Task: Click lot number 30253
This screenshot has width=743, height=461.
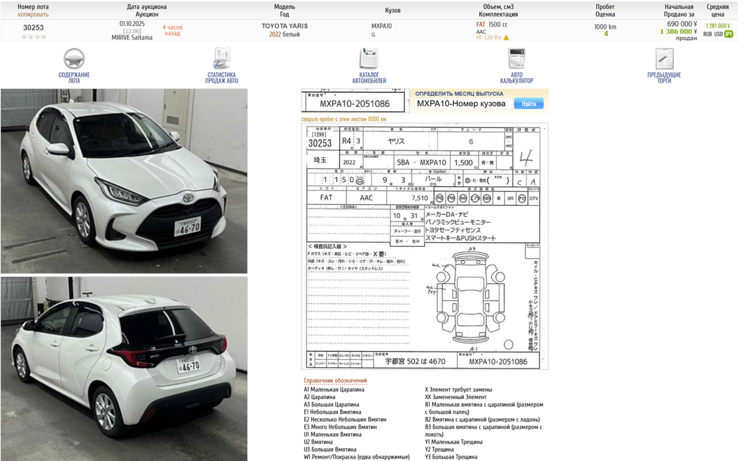Action: point(33,27)
